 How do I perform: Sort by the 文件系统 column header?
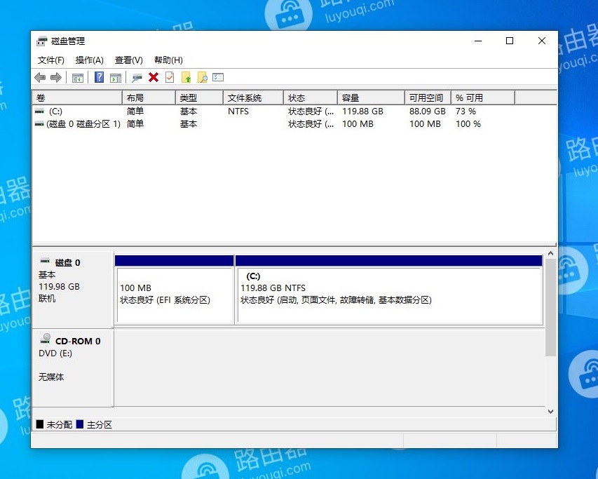click(254, 98)
